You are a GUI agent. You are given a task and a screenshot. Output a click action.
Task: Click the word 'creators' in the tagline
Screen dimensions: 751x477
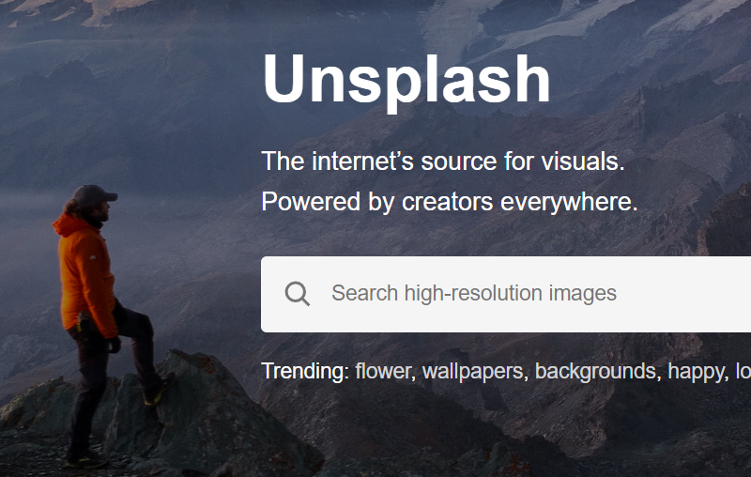pyautogui.click(x=448, y=202)
